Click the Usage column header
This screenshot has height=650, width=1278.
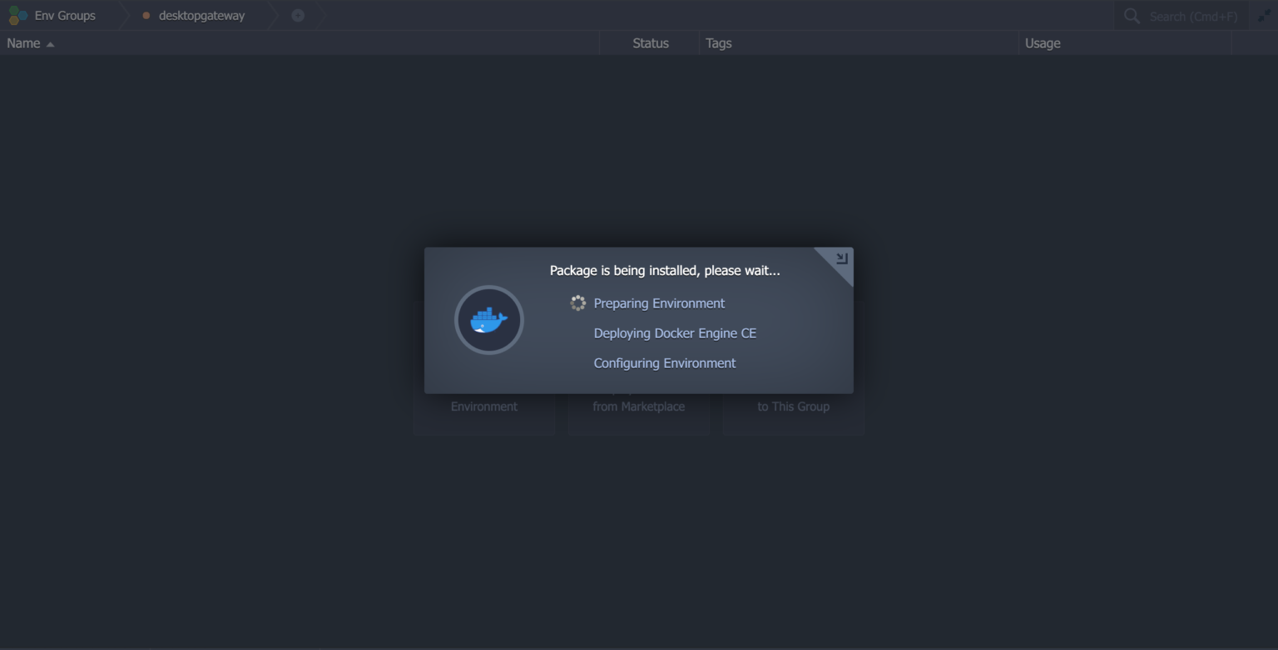point(1042,43)
